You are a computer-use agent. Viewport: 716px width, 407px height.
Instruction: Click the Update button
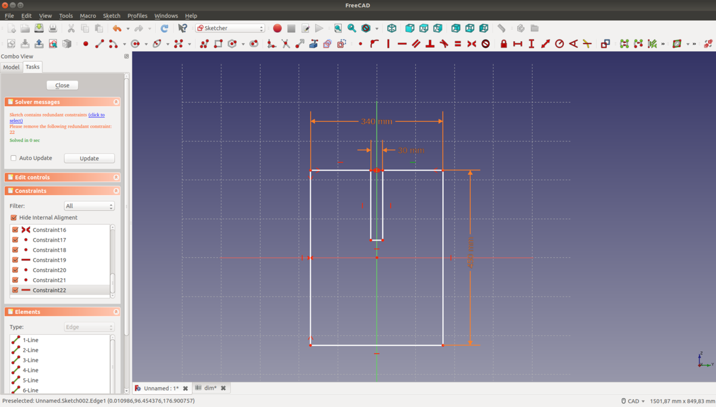tap(89, 158)
